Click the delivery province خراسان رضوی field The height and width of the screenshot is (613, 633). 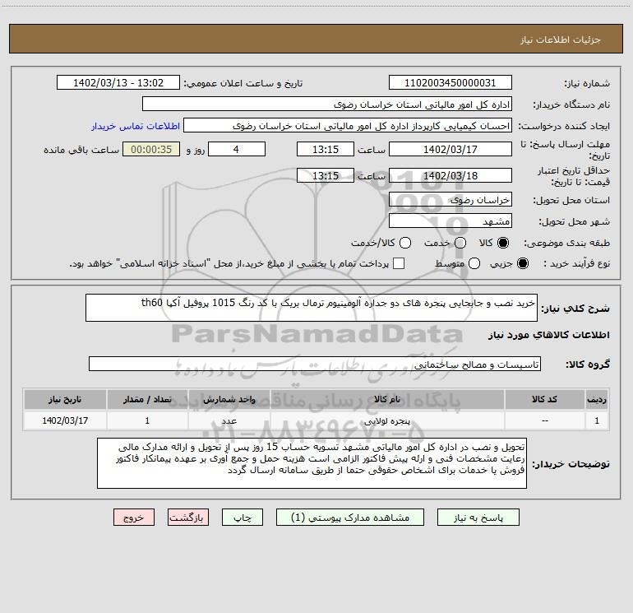coord(450,199)
